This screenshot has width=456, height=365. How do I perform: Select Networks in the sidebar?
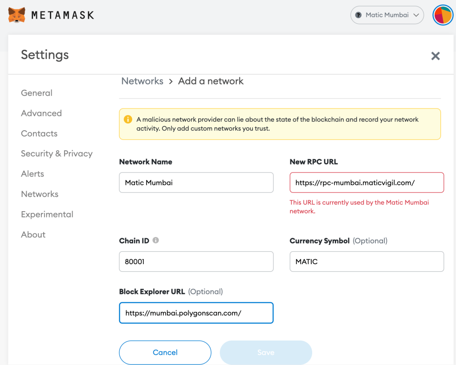[40, 194]
